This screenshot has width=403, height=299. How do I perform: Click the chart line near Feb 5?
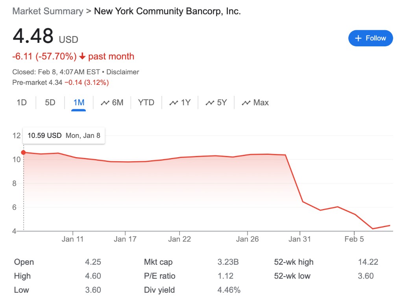(355, 214)
